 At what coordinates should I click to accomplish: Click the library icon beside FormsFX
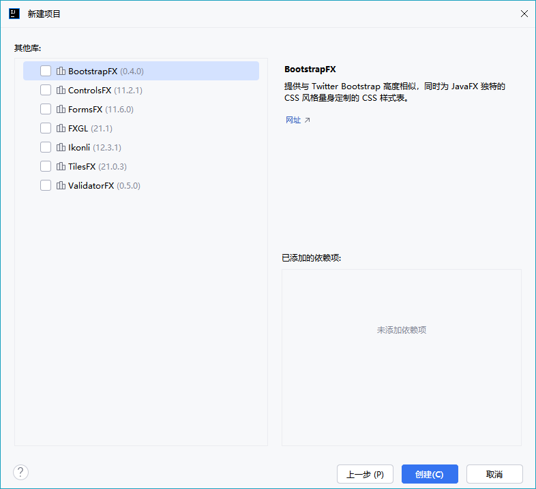pos(61,109)
